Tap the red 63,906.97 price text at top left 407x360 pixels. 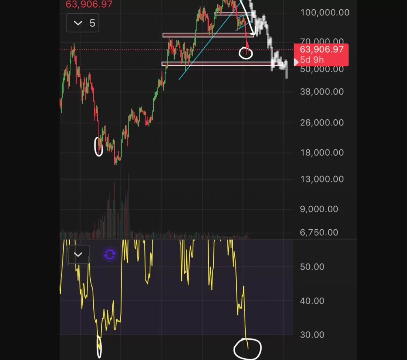pos(89,5)
